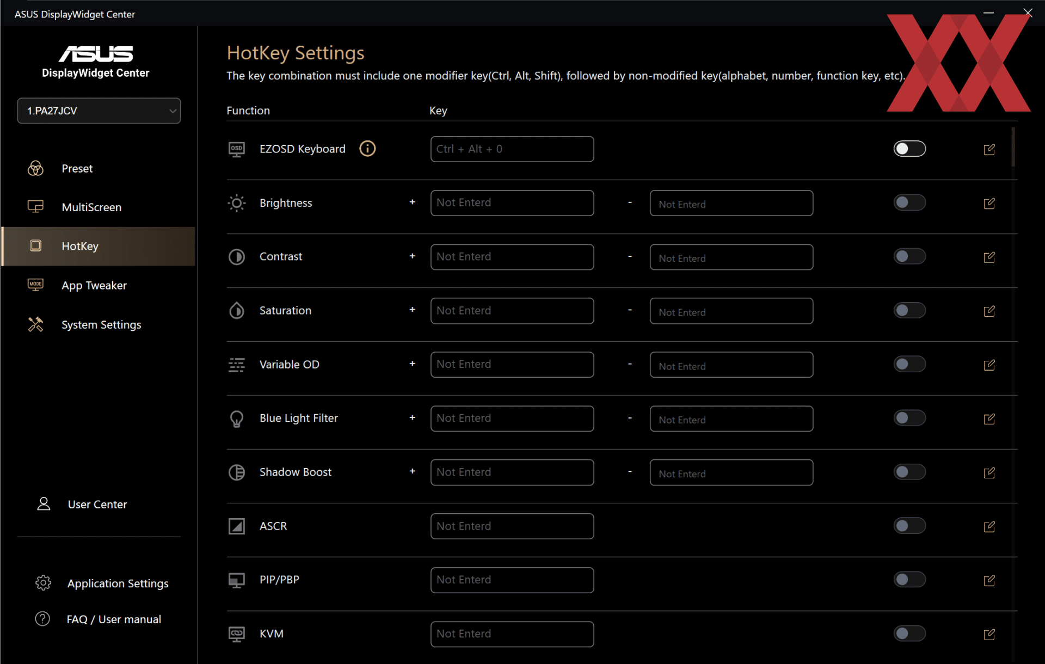Enable the Saturation hotkey toggle
Image resolution: width=1045 pixels, height=664 pixels.
pos(909,310)
